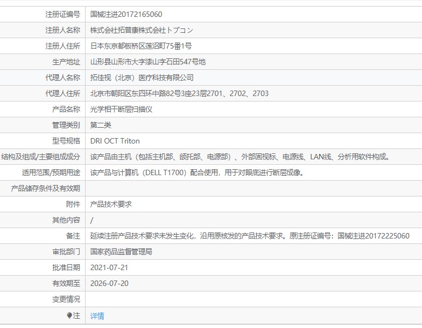Select address 日本东京都板桥区莲沼町75番1号
The image size is (422, 328).
point(141,46)
